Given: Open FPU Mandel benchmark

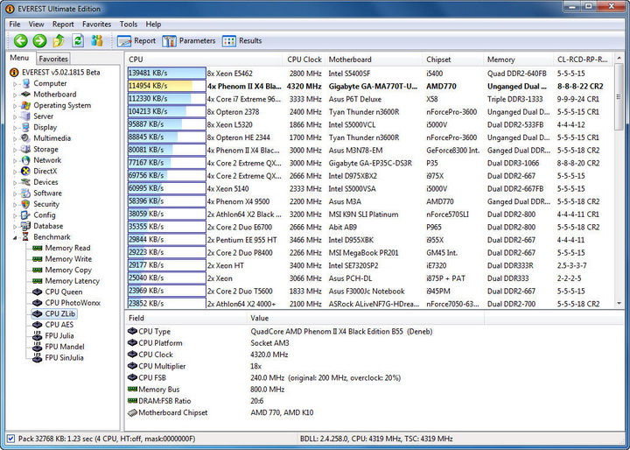Looking at the screenshot, I should point(65,347).
